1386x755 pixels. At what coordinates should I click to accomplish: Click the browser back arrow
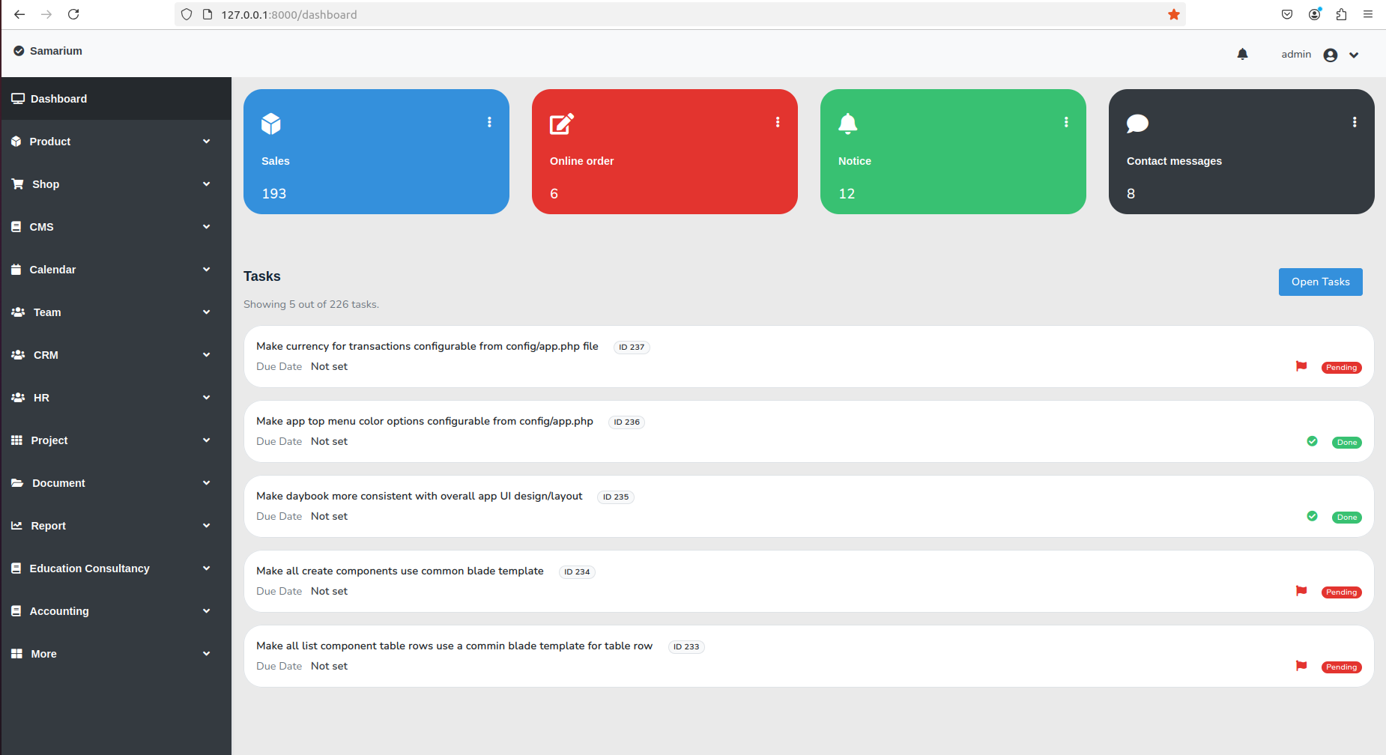pos(19,14)
